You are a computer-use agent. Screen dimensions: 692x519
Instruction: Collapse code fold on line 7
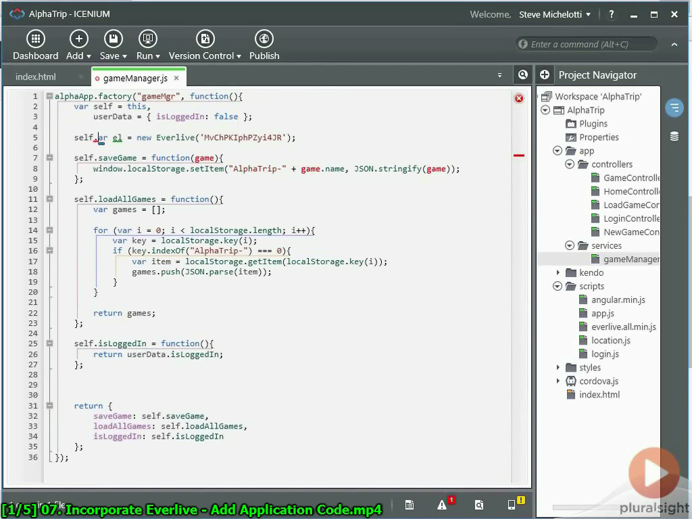tap(49, 157)
